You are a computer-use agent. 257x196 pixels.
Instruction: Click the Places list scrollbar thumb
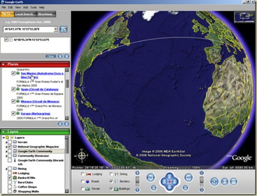click(67, 84)
